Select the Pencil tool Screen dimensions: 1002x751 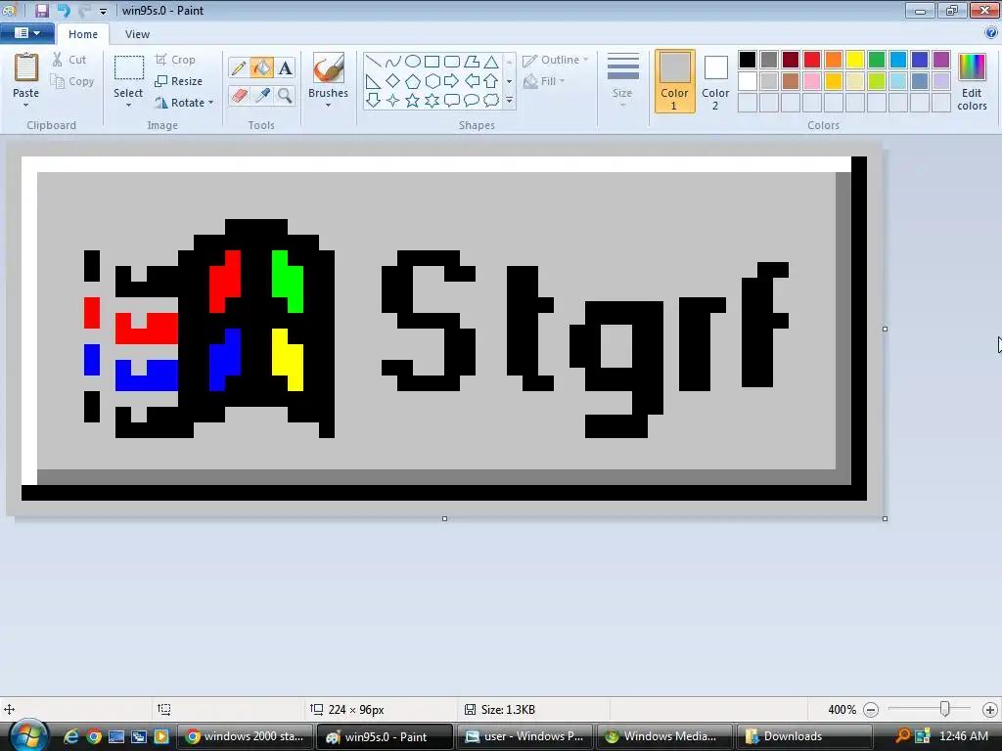[239, 67]
